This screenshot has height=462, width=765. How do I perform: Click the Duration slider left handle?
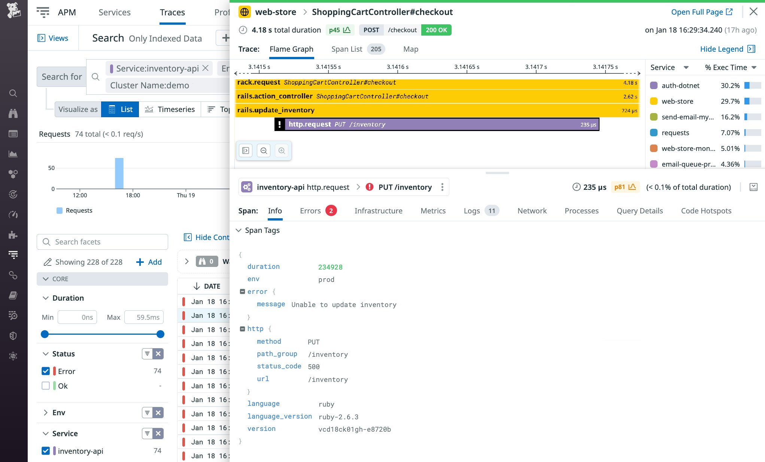[45, 334]
